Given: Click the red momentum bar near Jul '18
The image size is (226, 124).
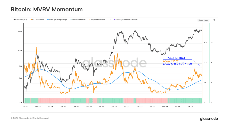Looking at the screenshot, I should [54, 101].
